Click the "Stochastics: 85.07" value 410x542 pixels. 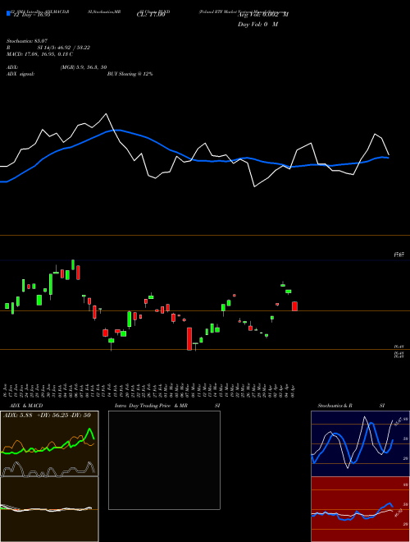(27, 41)
